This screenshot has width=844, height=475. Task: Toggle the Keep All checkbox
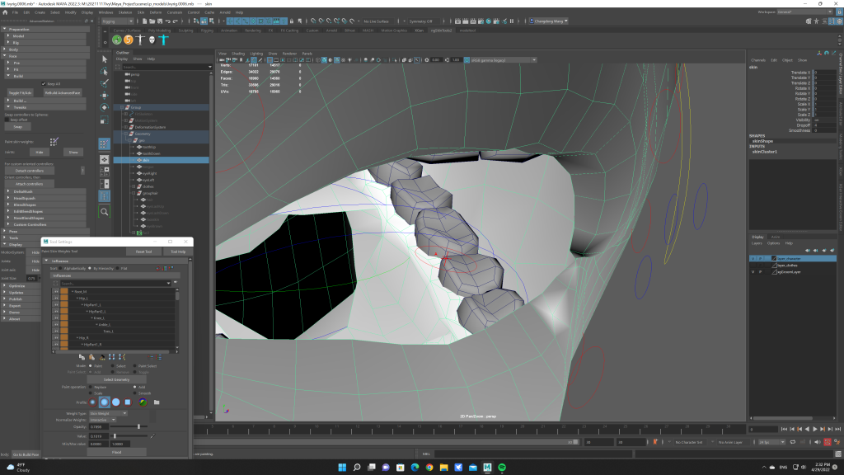pos(44,83)
